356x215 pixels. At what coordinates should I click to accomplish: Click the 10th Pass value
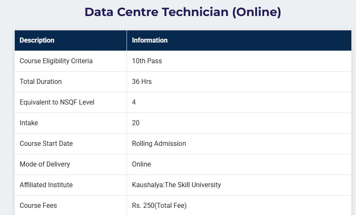point(147,61)
